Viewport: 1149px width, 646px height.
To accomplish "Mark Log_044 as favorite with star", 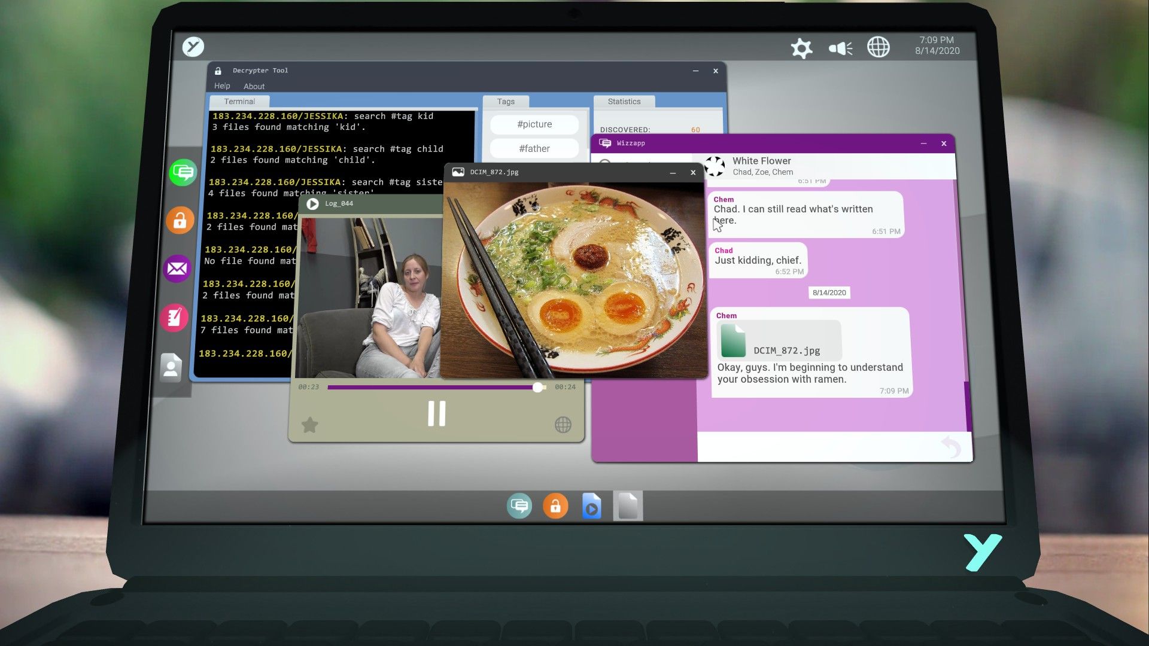I will (309, 425).
